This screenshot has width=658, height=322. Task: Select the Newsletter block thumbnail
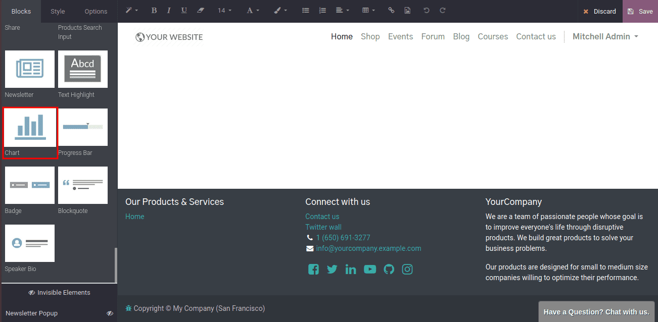(30, 69)
